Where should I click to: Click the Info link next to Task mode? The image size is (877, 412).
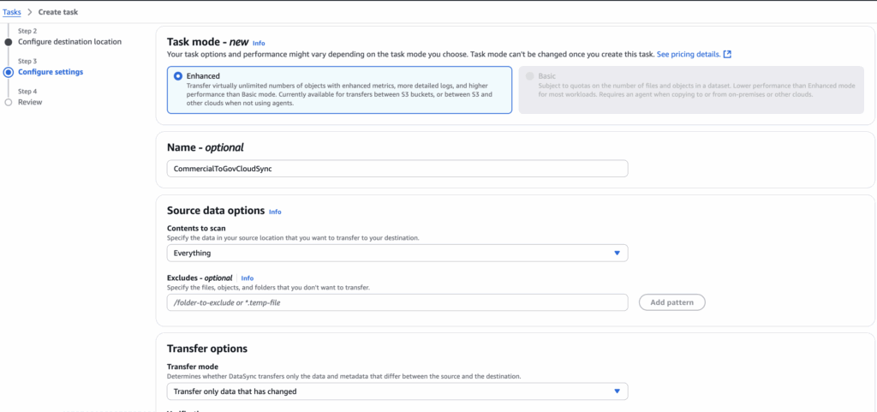[259, 43]
